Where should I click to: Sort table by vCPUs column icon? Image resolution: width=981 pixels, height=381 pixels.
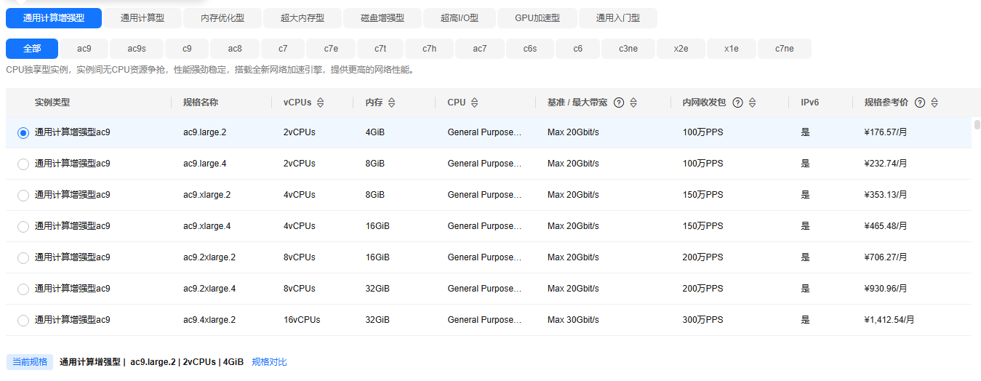coord(320,103)
